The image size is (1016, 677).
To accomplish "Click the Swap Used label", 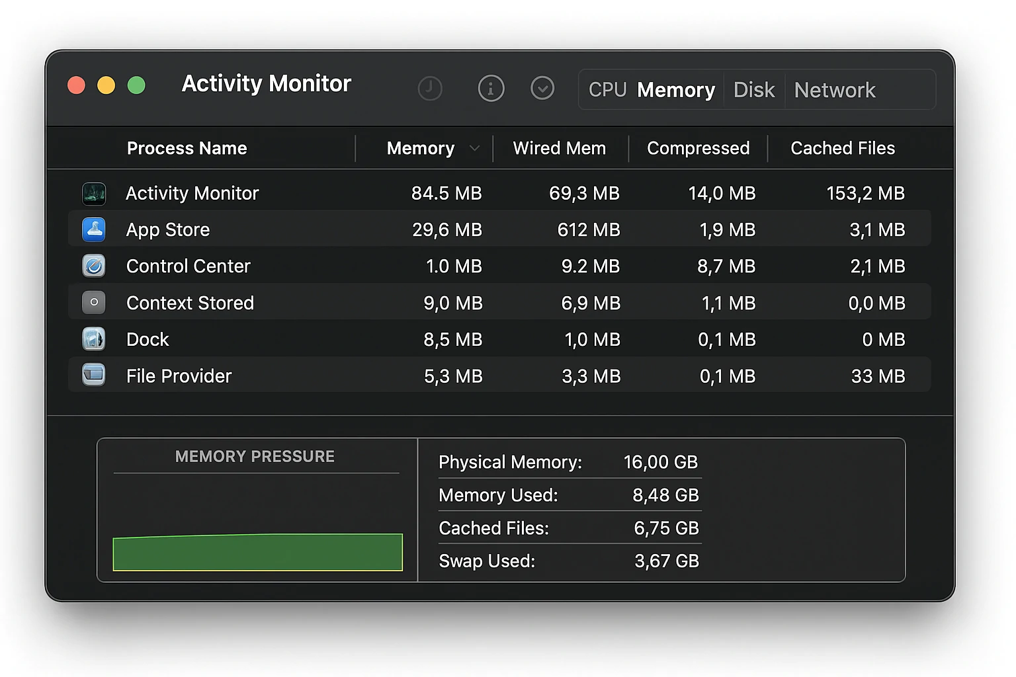I will 487,561.
